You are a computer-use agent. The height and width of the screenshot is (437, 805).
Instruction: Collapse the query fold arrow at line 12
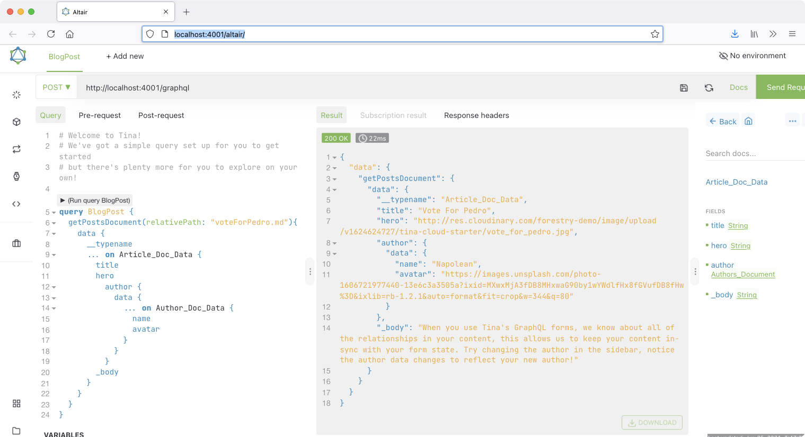[x=54, y=287]
